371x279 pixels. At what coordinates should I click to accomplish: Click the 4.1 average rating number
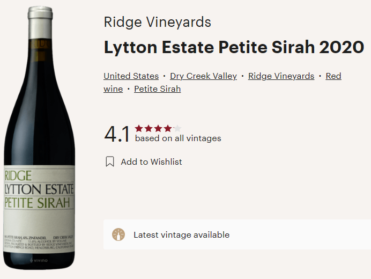click(117, 135)
